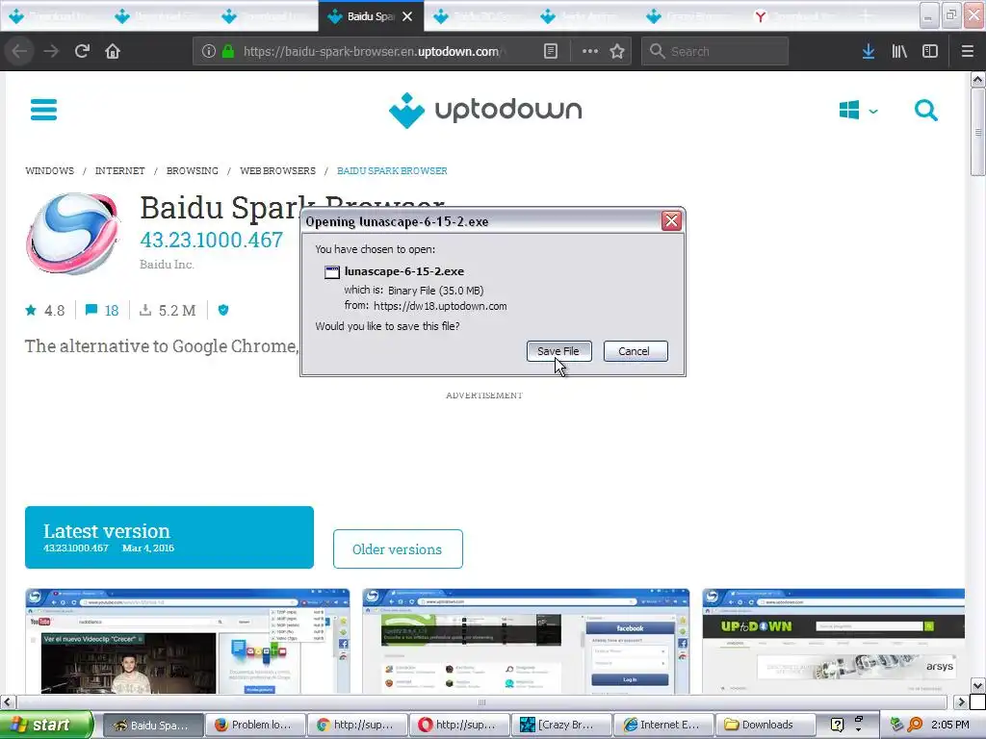Screen dimensions: 986x739
Task: Open the facebook screenshot thumbnail
Action: point(526,641)
